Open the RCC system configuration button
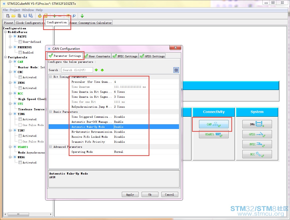The height and width of the screenshot is (220, 290). coord(257,154)
